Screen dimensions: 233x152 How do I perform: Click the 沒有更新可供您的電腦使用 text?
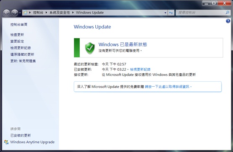coord(120,51)
